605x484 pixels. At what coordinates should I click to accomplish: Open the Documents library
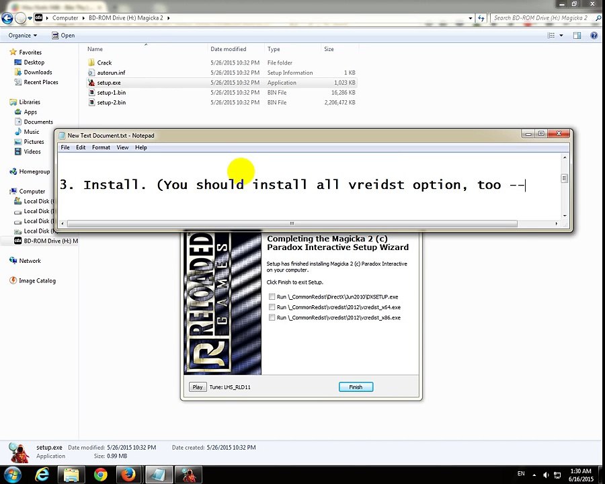point(38,122)
